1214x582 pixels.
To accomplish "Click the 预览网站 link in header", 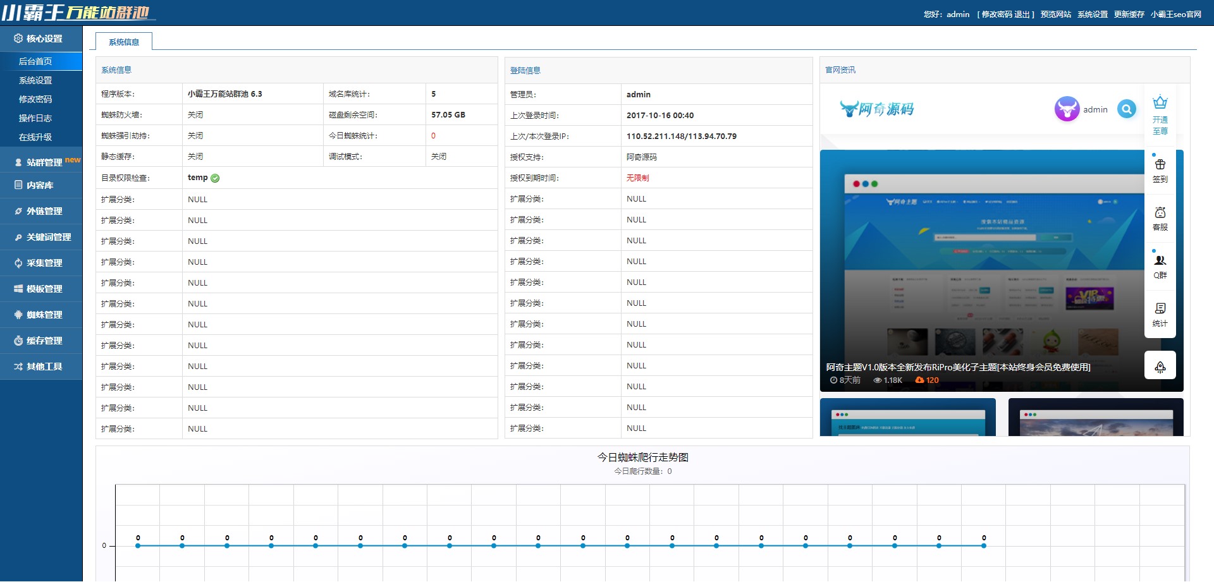I will point(1056,15).
